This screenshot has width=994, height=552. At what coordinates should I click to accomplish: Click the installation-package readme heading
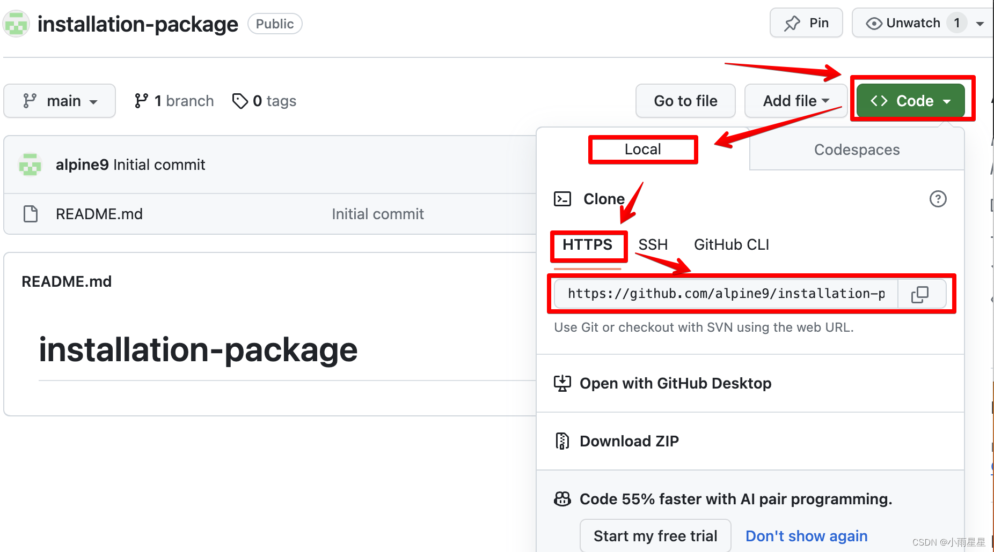(x=198, y=349)
